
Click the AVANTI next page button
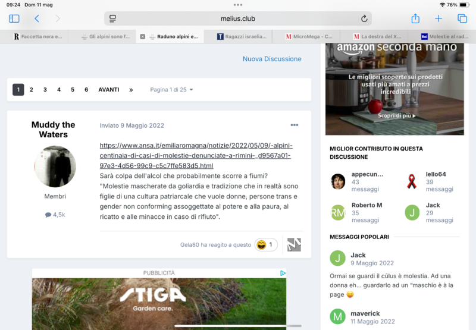(109, 90)
